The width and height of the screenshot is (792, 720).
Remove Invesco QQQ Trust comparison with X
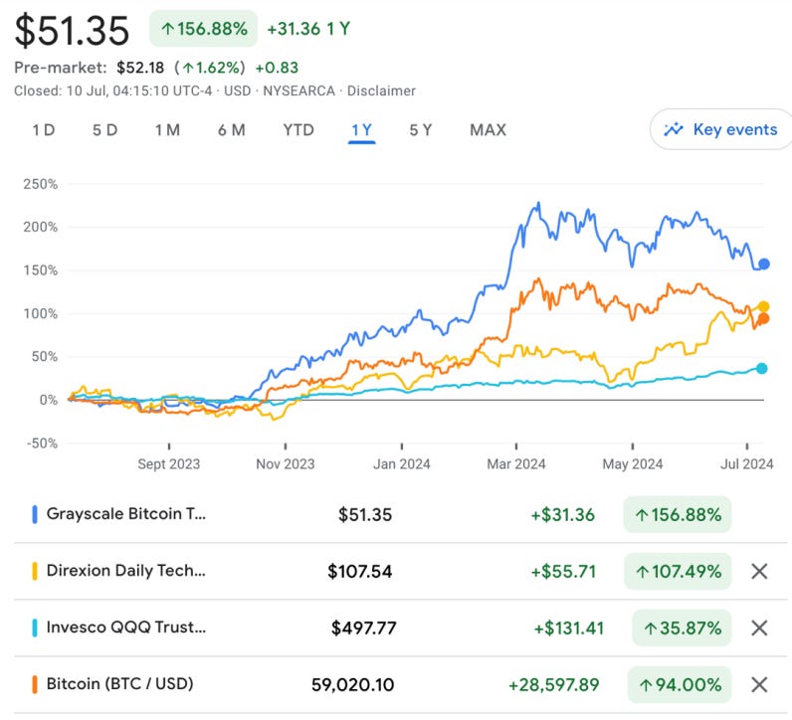pyautogui.click(x=759, y=629)
